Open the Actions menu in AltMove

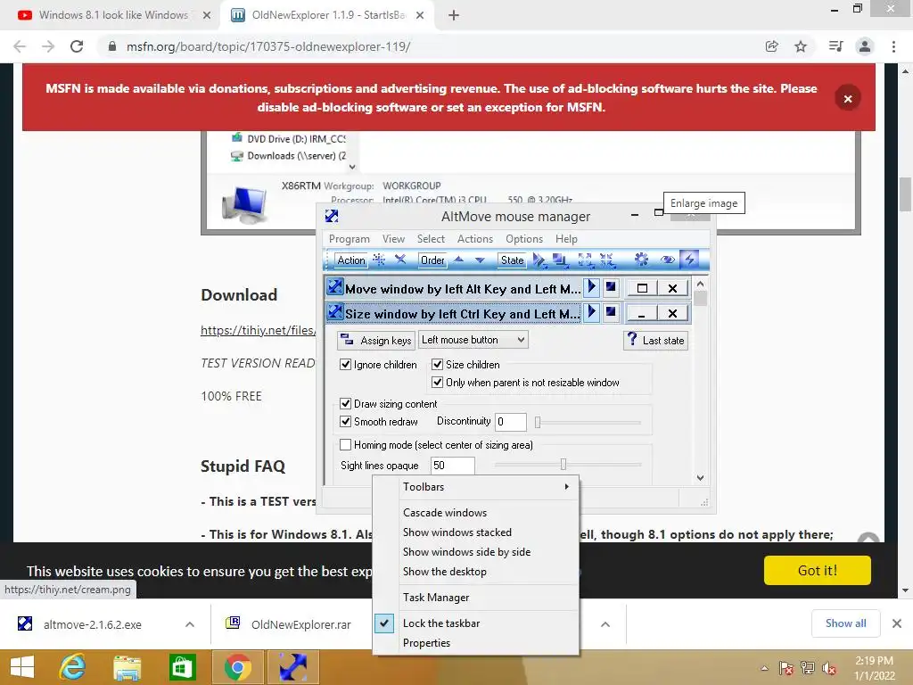[475, 239]
